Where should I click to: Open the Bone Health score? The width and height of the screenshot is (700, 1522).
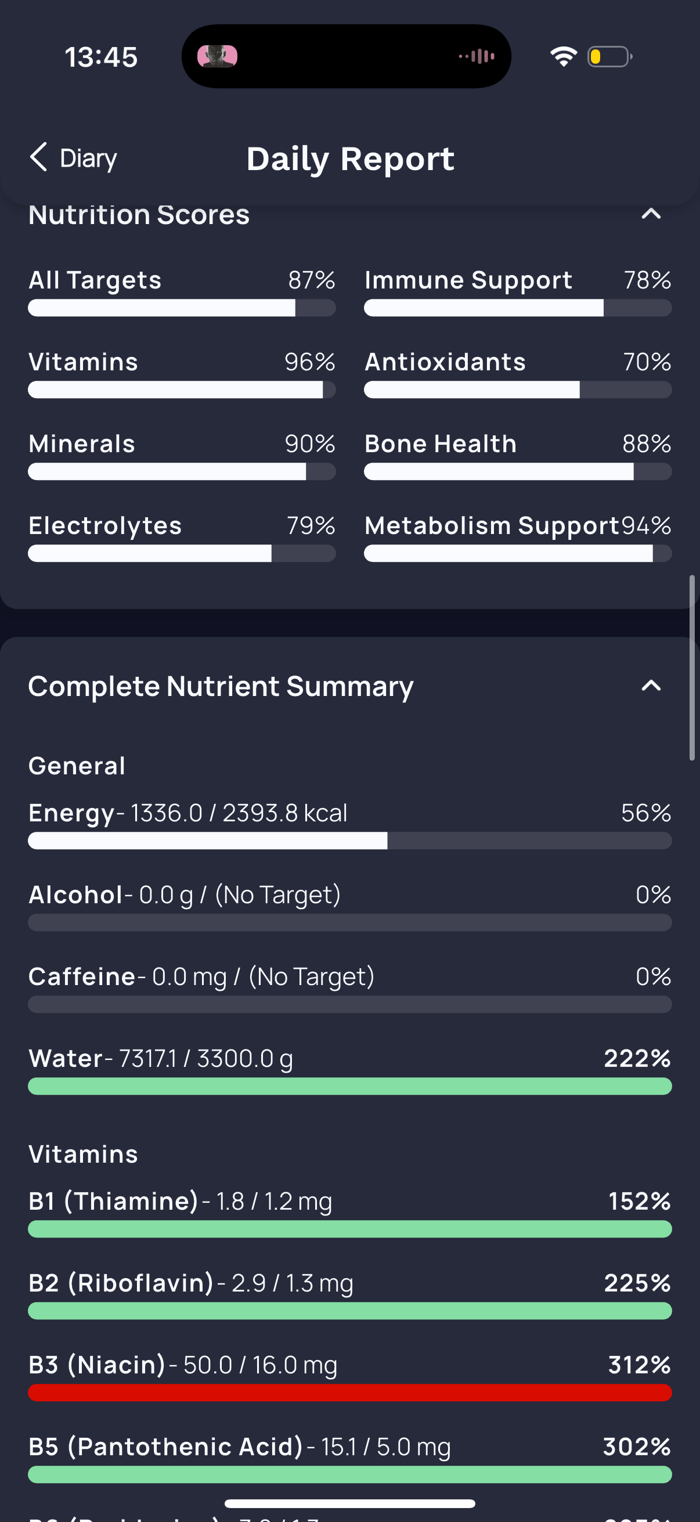[518, 455]
